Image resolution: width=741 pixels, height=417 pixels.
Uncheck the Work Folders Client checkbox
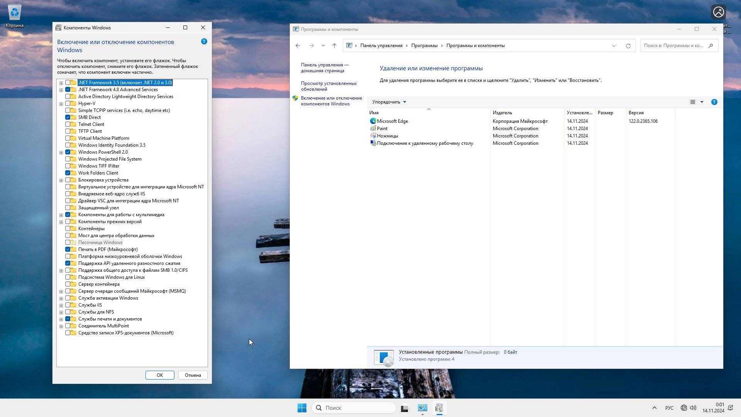(x=68, y=173)
